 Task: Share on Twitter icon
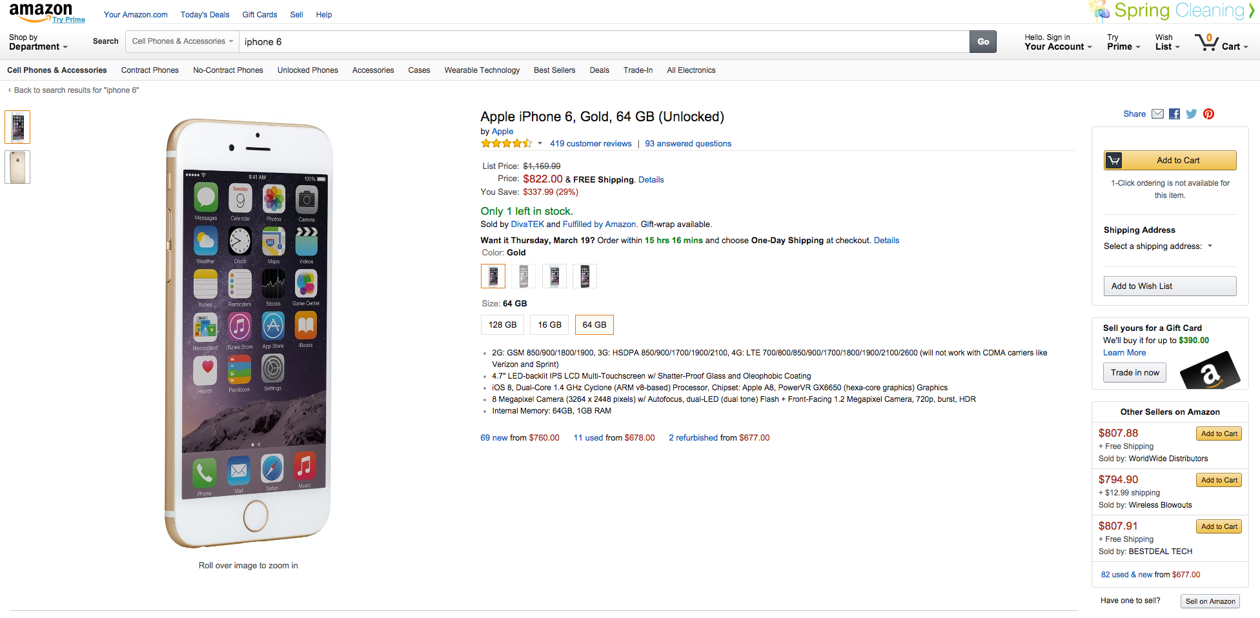point(1192,114)
